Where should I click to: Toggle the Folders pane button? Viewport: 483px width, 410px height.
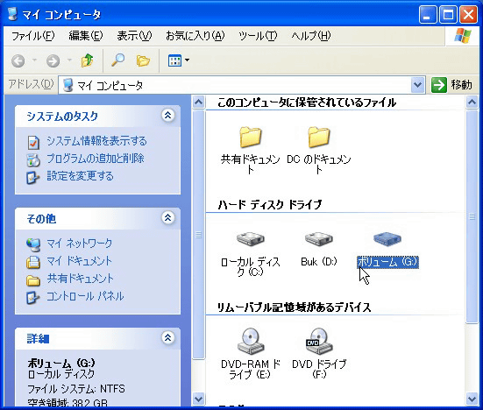click(x=143, y=60)
